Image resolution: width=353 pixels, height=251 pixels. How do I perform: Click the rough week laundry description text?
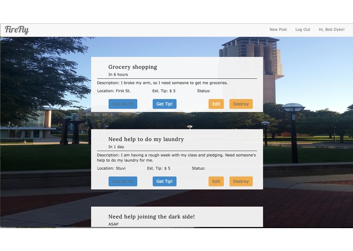pos(176,158)
